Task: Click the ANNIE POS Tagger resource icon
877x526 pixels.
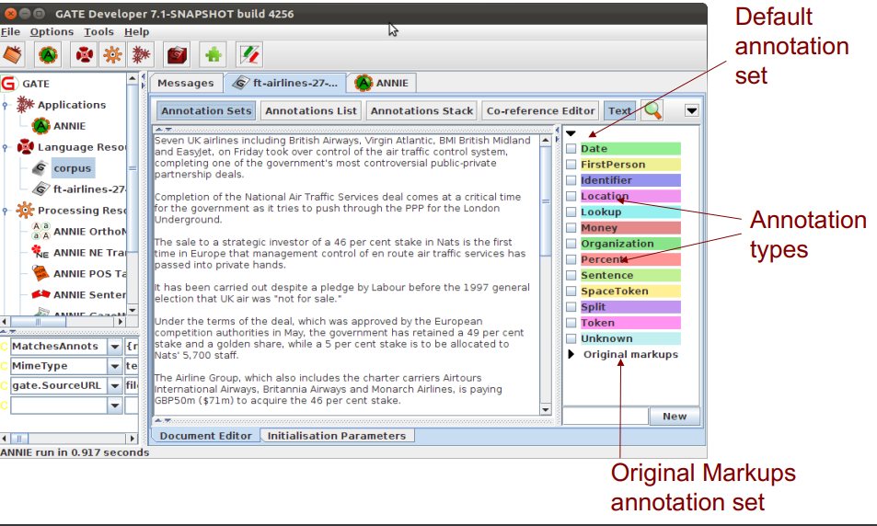Action: tap(40, 273)
